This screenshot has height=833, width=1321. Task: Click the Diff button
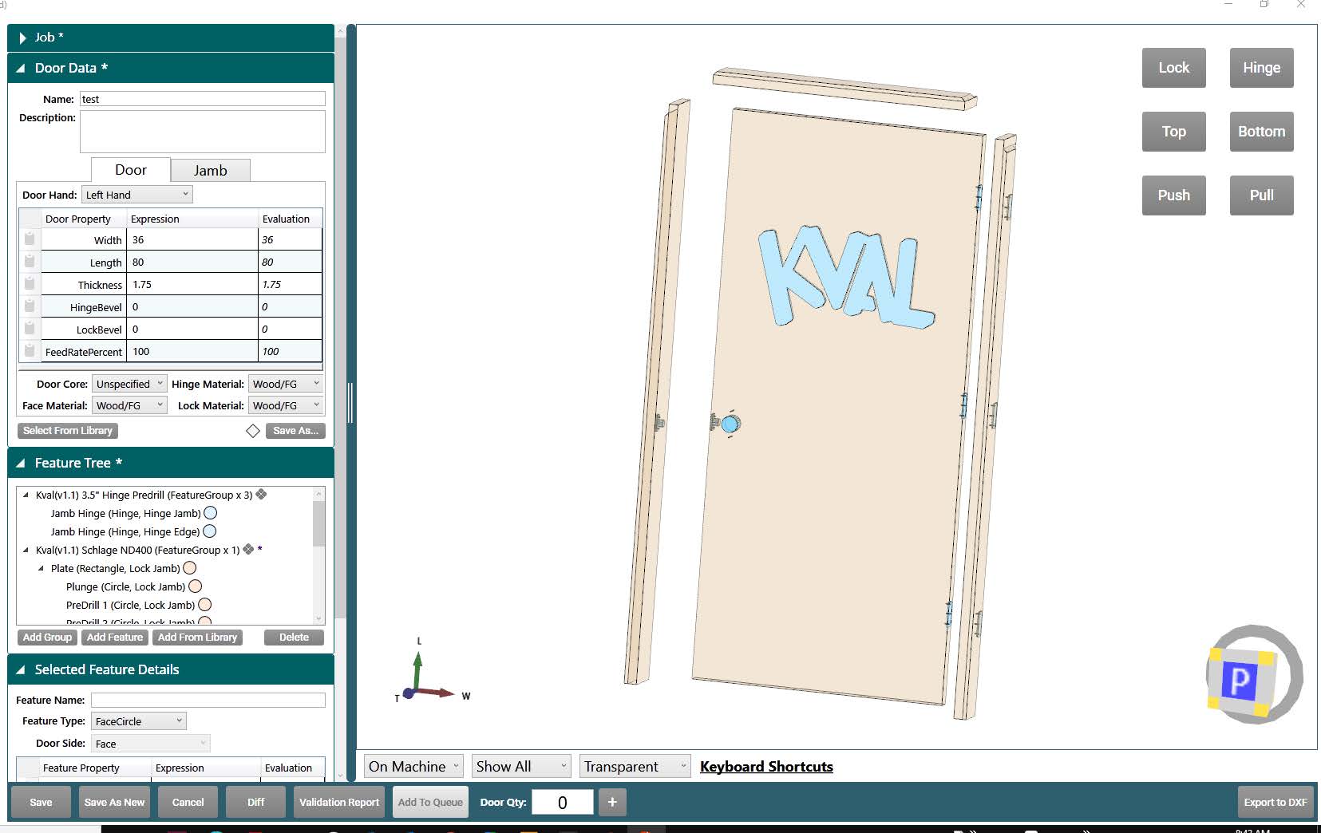(x=255, y=802)
